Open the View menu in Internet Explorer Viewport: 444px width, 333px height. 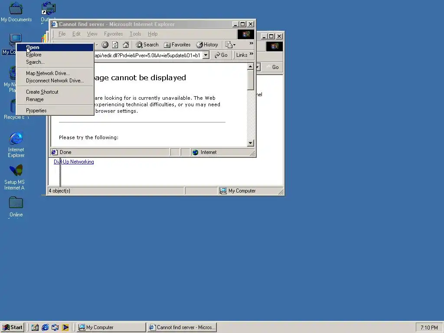[92, 34]
